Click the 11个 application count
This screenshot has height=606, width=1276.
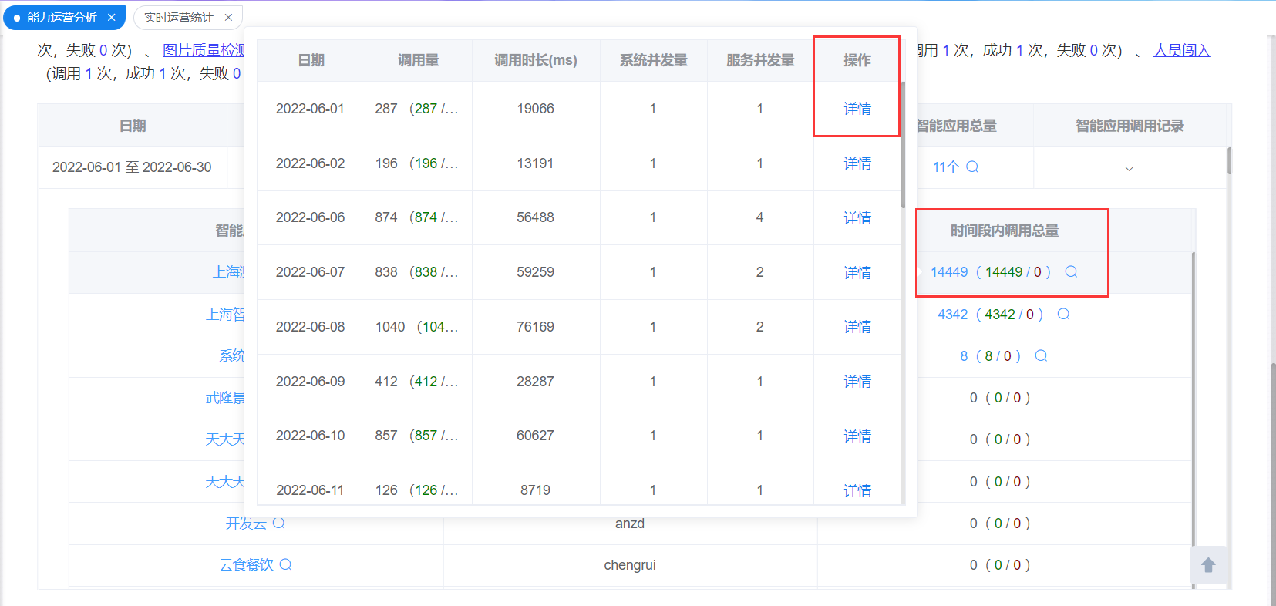(x=946, y=167)
